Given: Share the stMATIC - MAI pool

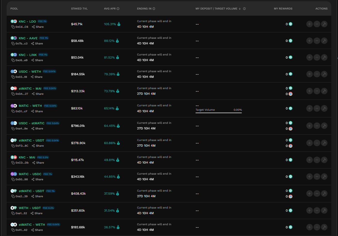Looking at the screenshot, I should click(x=38, y=94).
